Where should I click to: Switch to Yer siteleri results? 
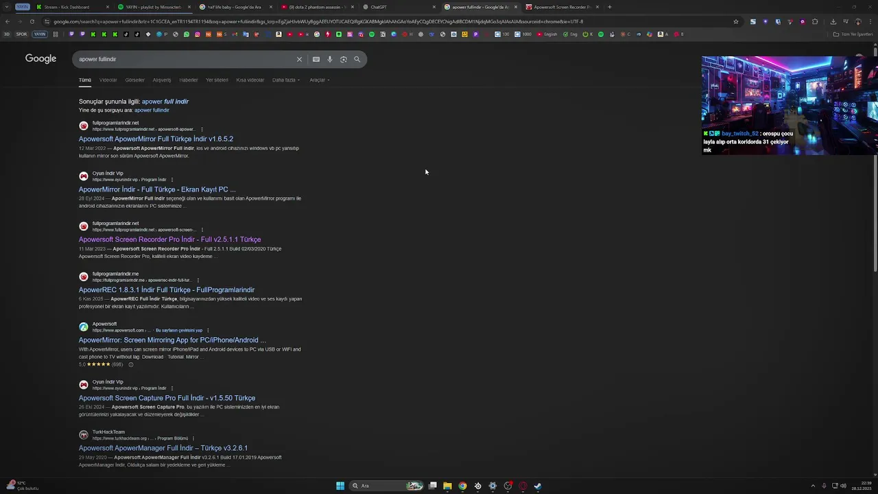pos(217,80)
